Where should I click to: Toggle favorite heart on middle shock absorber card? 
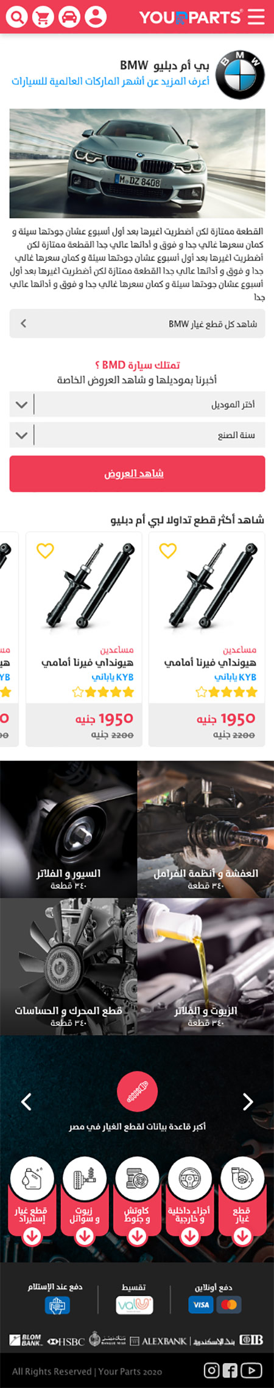(46, 551)
